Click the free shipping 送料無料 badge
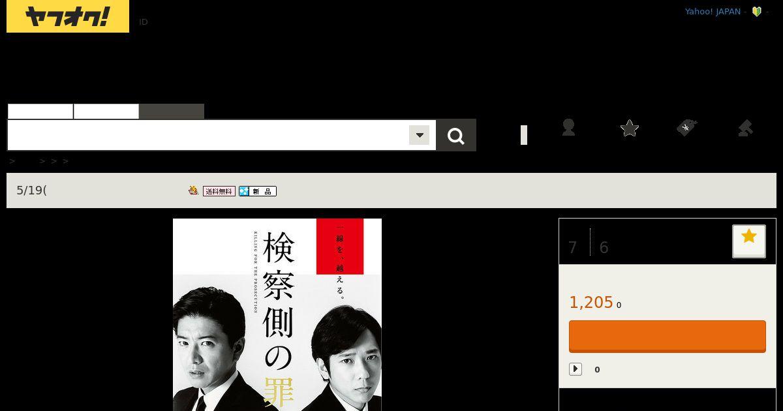The height and width of the screenshot is (411, 783). pos(219,191)
